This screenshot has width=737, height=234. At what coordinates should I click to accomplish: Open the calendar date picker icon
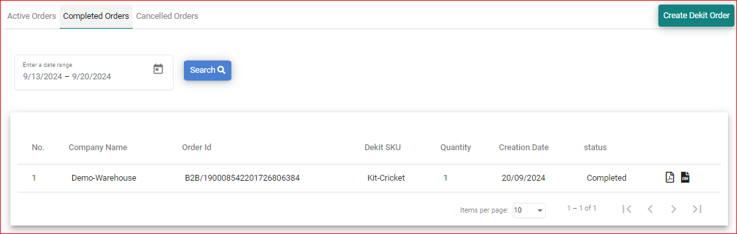159,69
